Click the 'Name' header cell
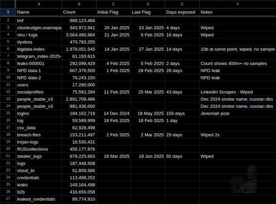Viewport: 276px width, 204px height. [39, 12]
